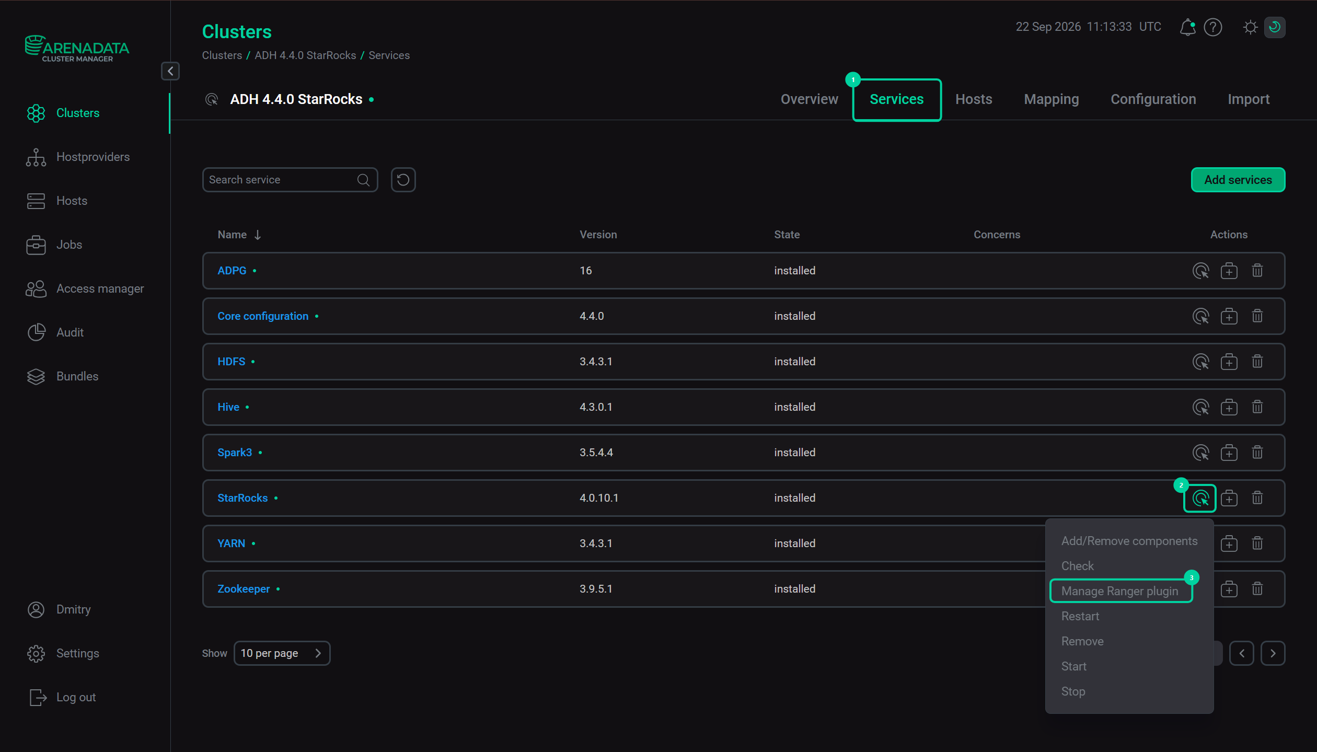Open Settings in sidebar
The image size is (1317, 752).
[x=77, y=653]
